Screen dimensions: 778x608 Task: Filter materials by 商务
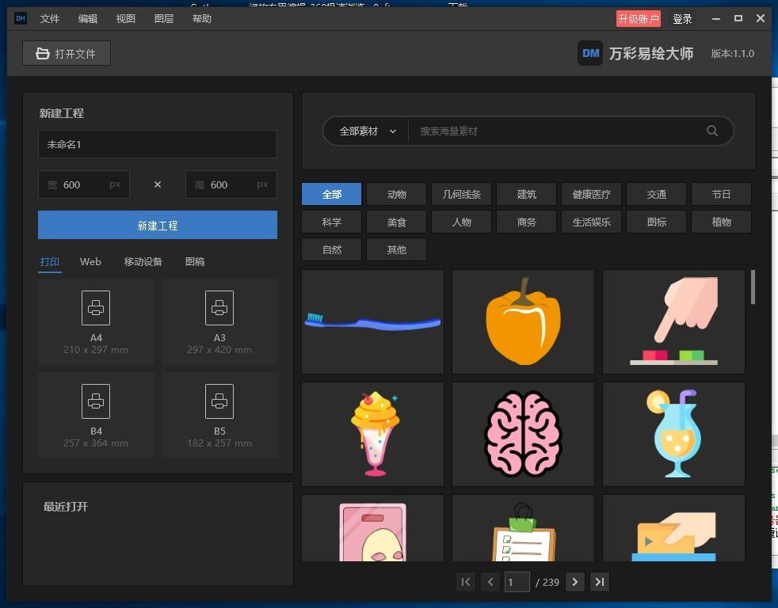coord(526,222)
